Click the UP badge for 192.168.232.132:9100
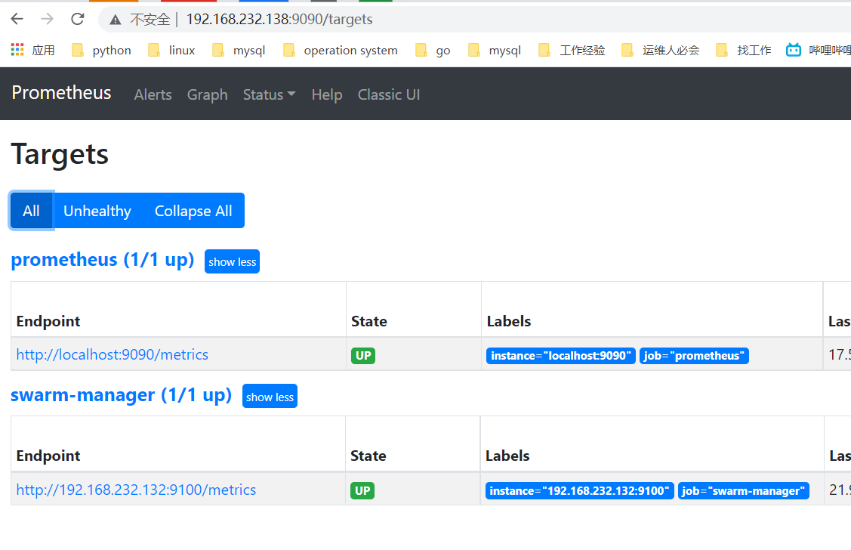 pyautogui.click(x=362, y=491)
